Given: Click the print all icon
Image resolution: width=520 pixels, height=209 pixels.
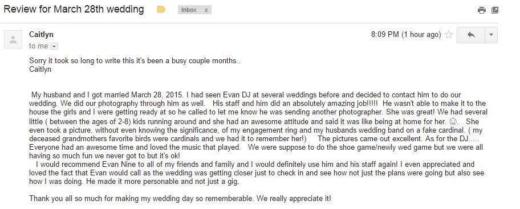Looking at the screenshot, I should pos(482,10).
